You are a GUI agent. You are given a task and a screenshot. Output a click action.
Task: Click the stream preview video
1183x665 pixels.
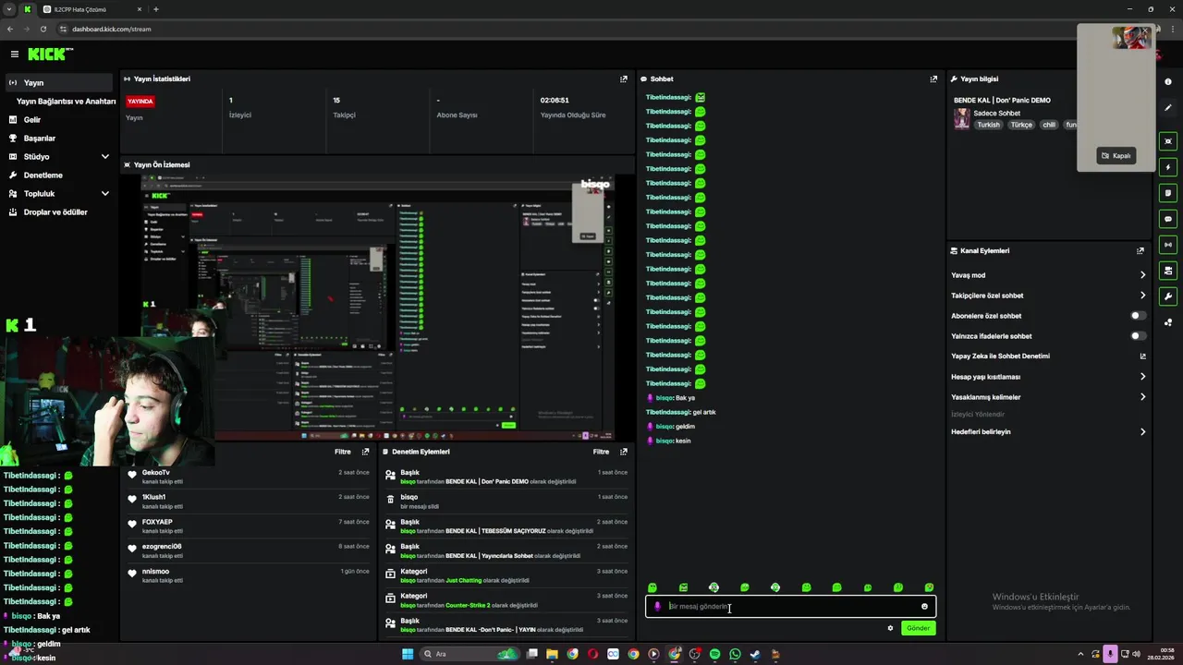point(377,307)
